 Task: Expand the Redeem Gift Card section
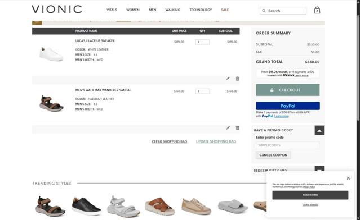pyautogui.click(x=319, y=169)
